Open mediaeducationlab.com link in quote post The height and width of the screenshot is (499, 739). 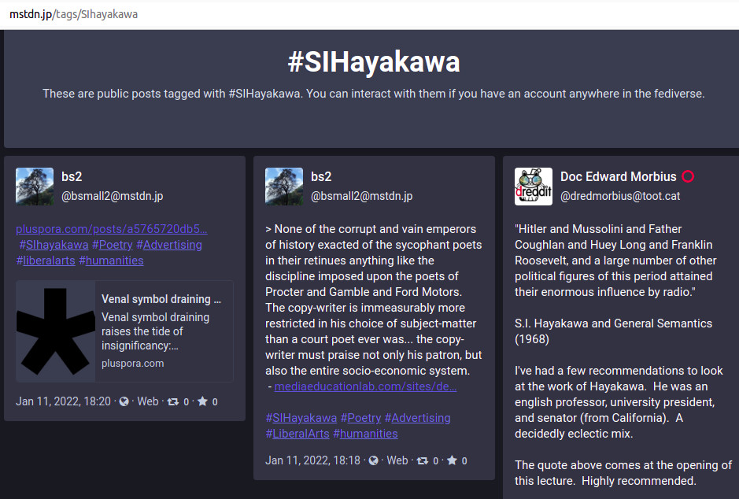[x=364, y=386]
